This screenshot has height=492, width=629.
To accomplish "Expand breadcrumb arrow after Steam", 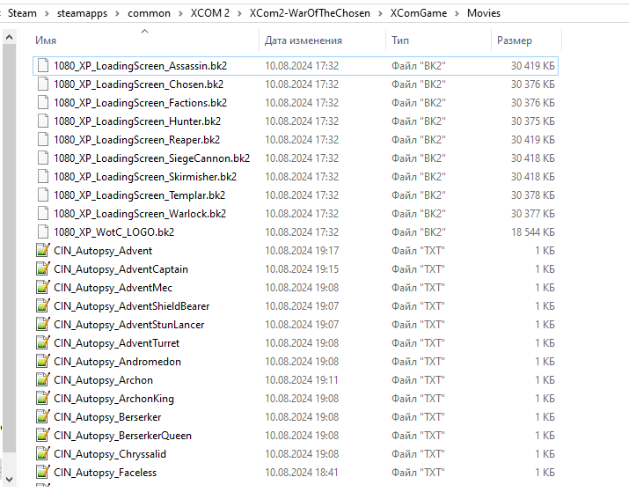I will point(47,14).
